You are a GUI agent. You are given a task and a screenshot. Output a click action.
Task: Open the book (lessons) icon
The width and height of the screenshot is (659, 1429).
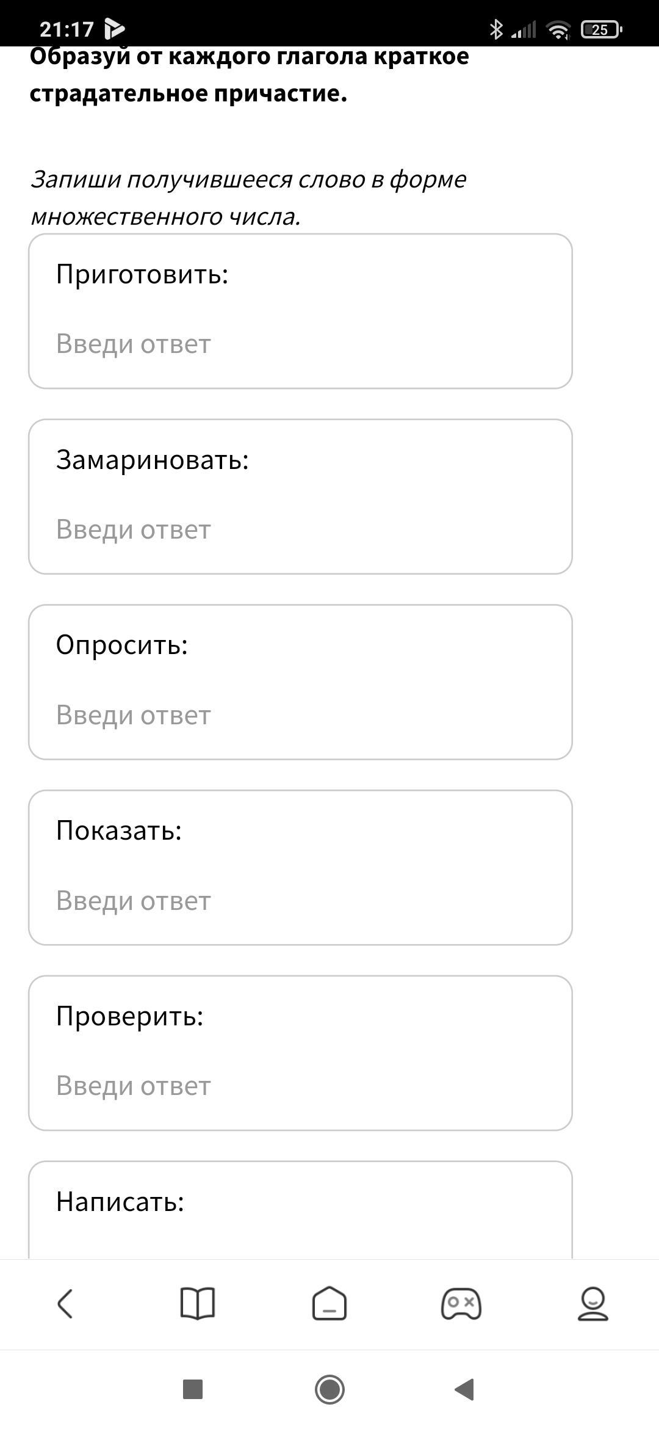click(198, 1304)
